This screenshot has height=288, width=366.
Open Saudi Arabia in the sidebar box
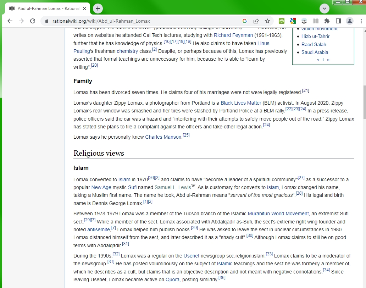315,52
